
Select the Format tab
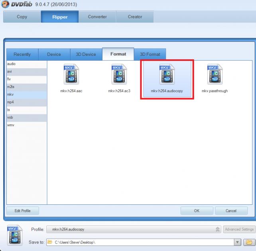[x=118, y=54]
